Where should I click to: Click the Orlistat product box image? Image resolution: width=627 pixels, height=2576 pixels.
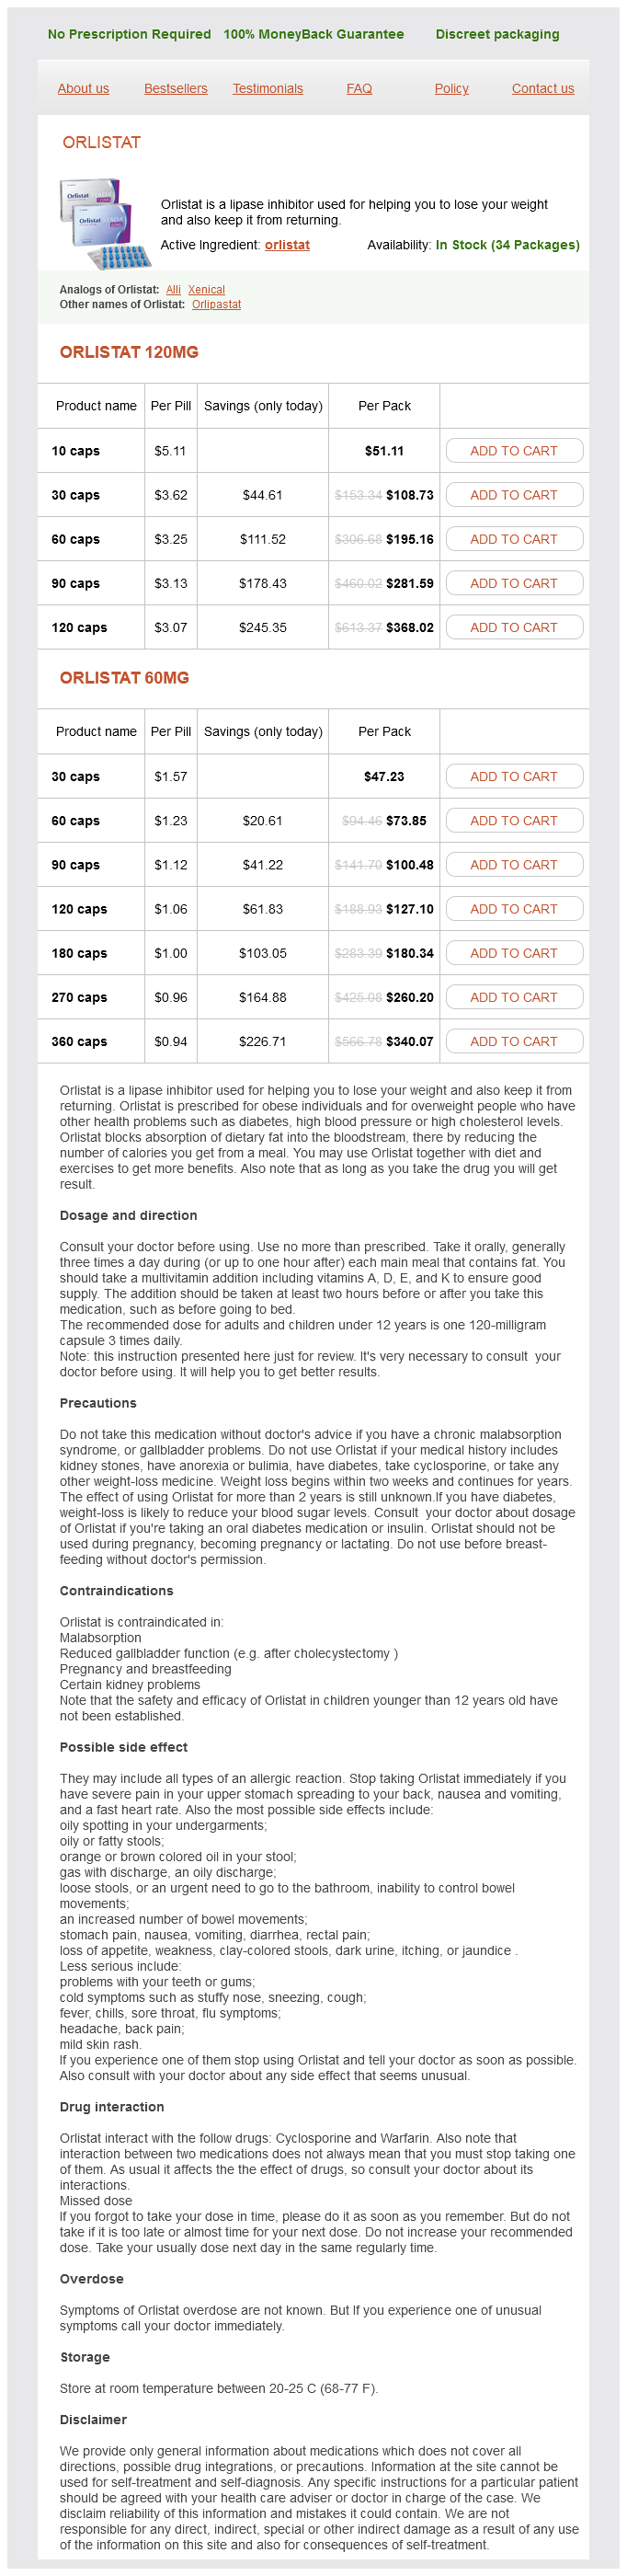[x=104, y=223]
